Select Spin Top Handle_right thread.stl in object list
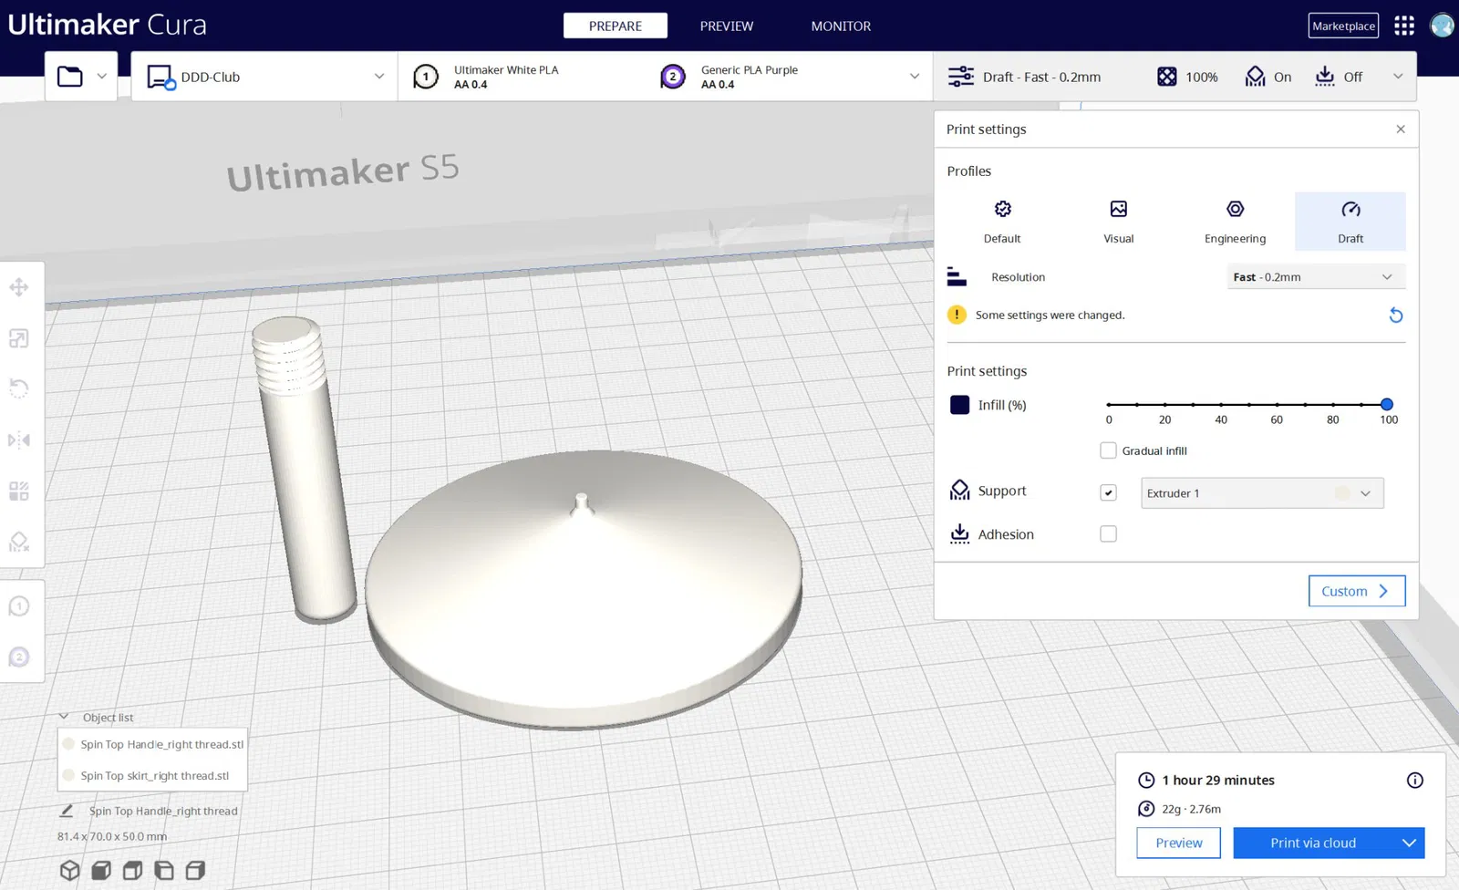The width and height of the screenshot is (1459, 890). coord(152,744)
